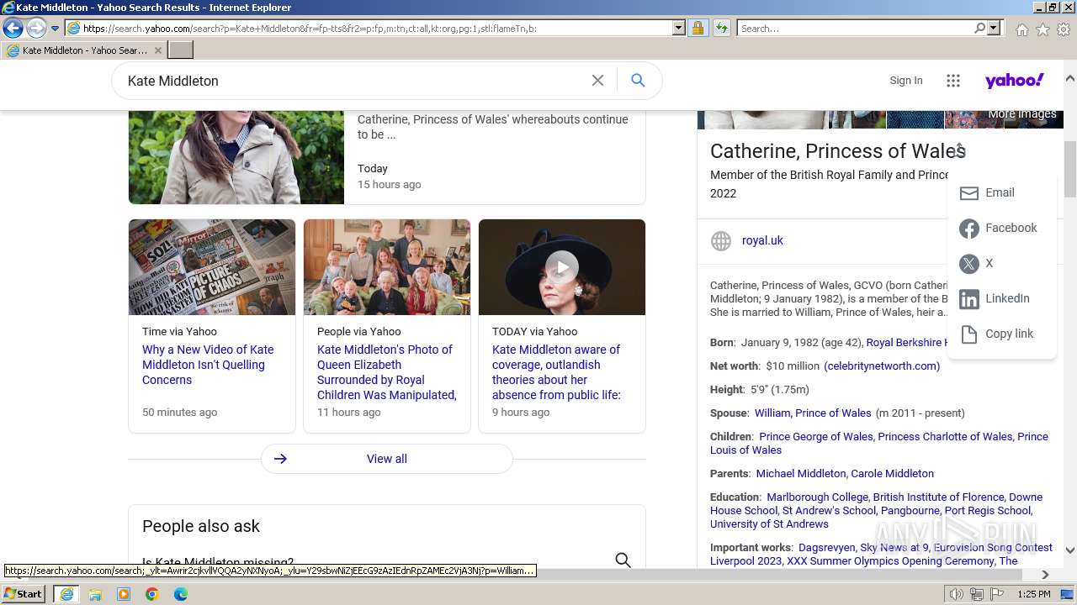Open the Marlborough College link

click(817, 497)
